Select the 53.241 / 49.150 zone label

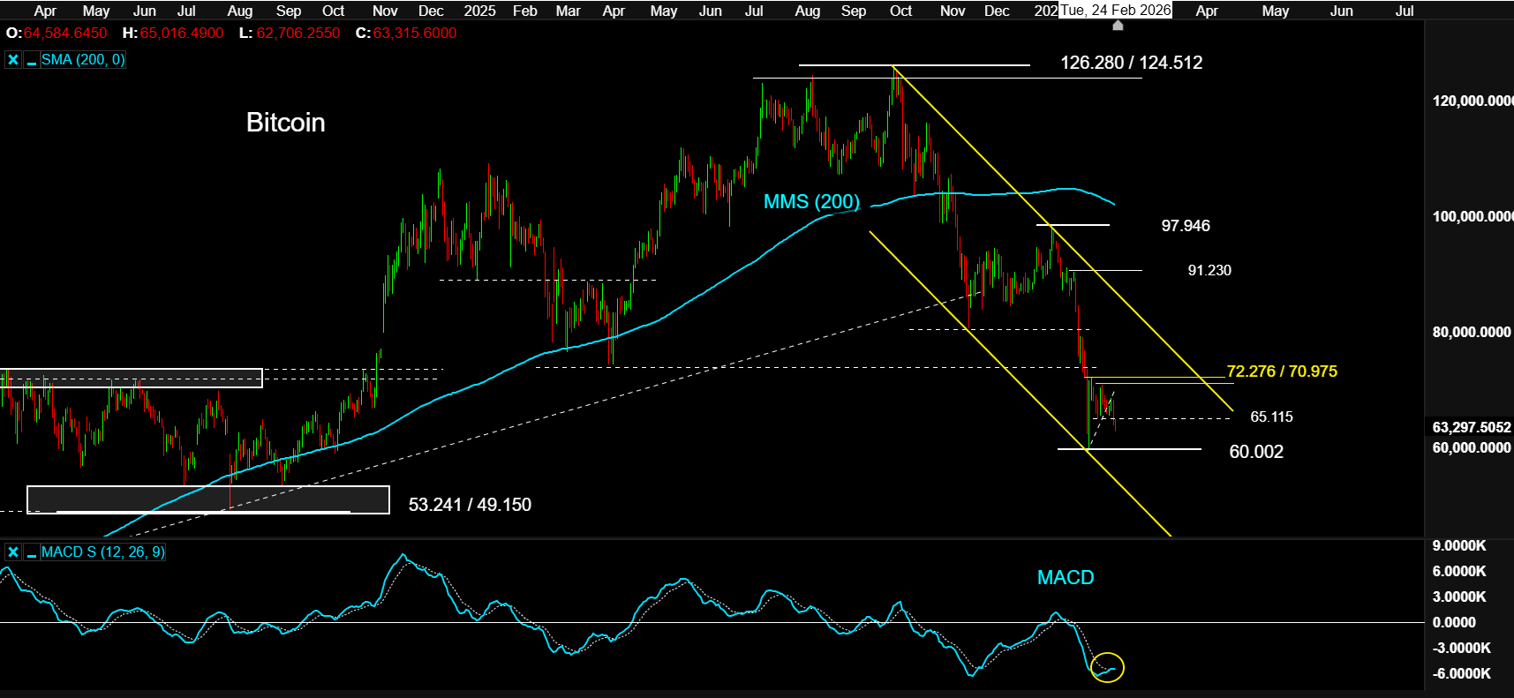[470, 505]
